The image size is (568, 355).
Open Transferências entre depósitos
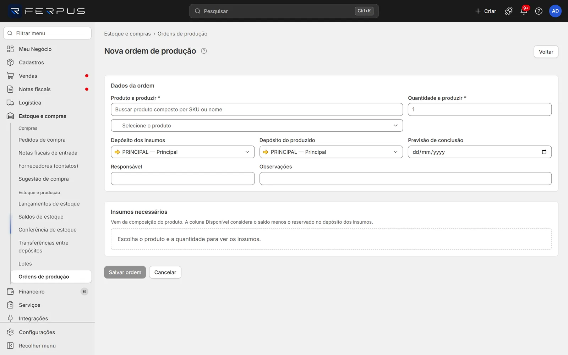[43, 247]
